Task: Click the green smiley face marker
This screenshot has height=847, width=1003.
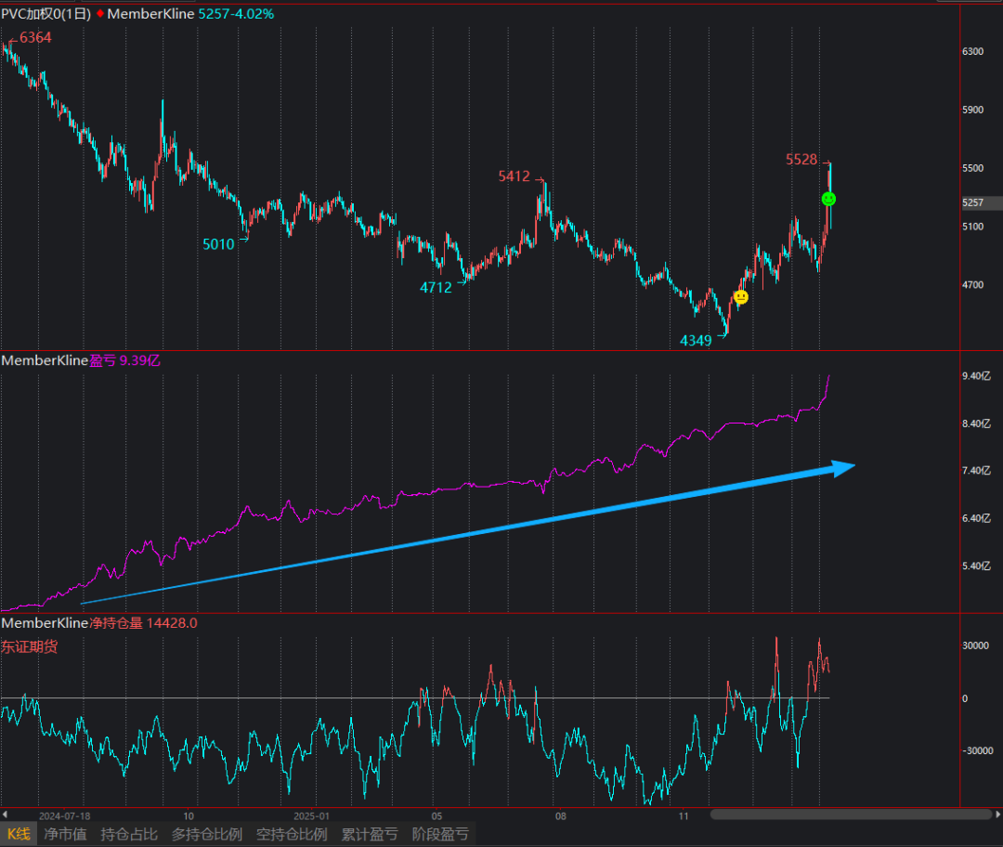Action: (x=828, y=200)
